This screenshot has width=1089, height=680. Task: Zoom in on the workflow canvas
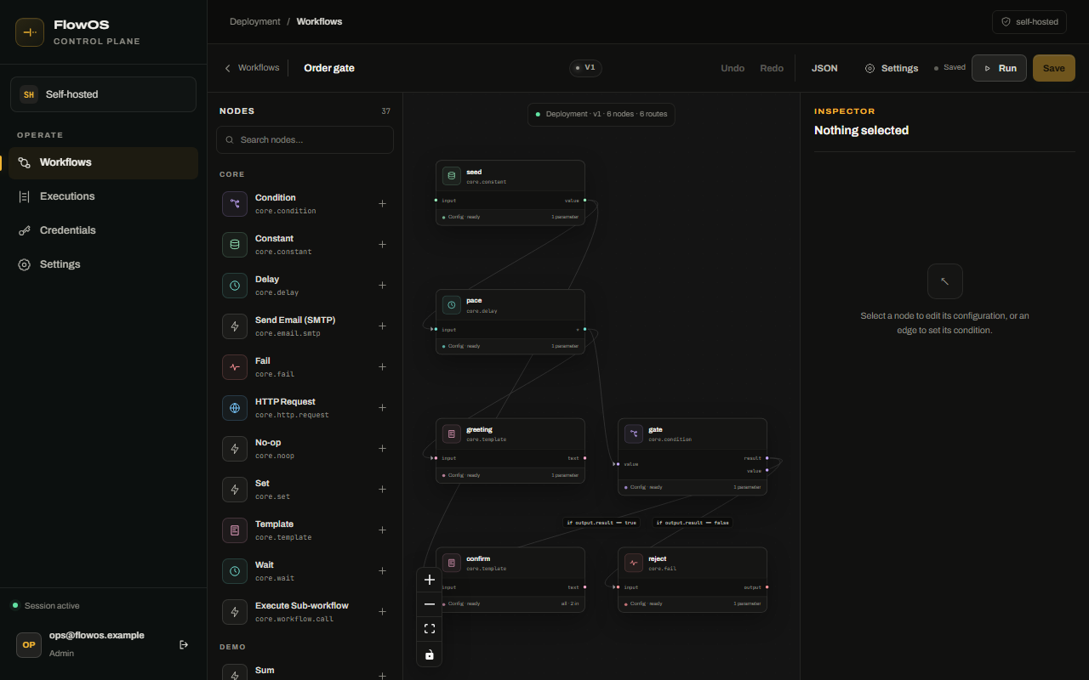(x=430, y=580)
